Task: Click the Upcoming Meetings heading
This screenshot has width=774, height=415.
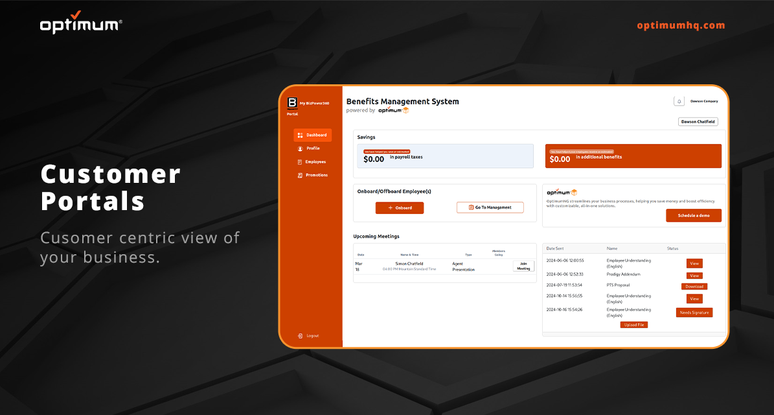Action: point(376,237)
